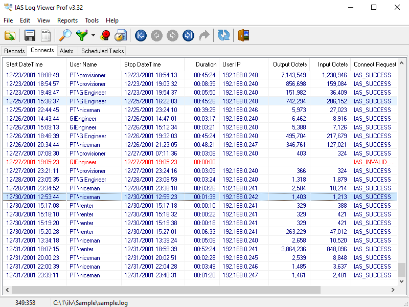Viewport: 409px width, 307px height.
Task: Select the red GIEngineer IAS_INVALID row
Action: click(x=200, y=162)
